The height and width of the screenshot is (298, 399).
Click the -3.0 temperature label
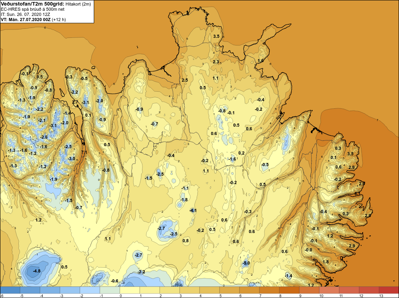71,159
